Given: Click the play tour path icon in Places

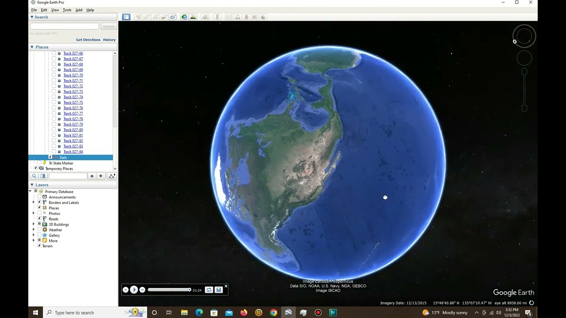Looking at the screenshot, I should (x=111, y=176).
